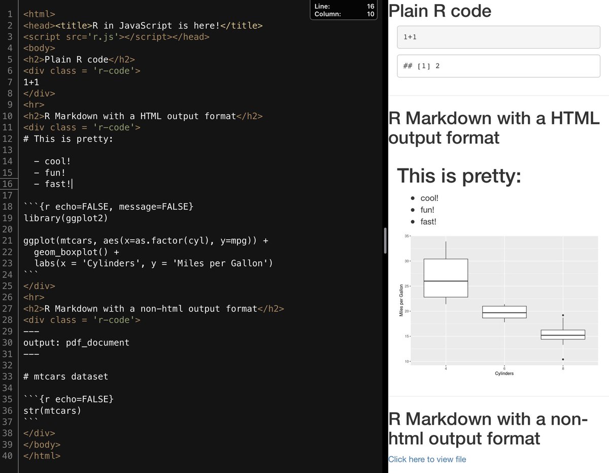
Task: Click the 'R Markdown with a HTML output format' preview heading
Action: pos(494,127)
